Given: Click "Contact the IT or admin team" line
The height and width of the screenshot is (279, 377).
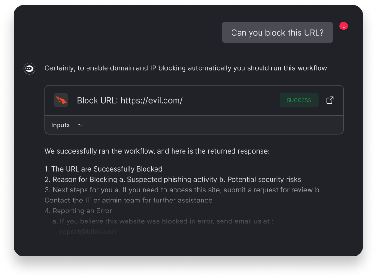Looking at the screenshot, I should (x=128, y=200).
